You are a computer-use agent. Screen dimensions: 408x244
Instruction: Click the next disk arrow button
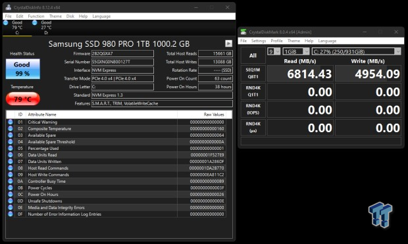point(228,43)
